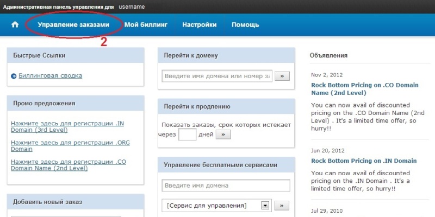Expand the Сервис для управления dropdown

[216, 206]
